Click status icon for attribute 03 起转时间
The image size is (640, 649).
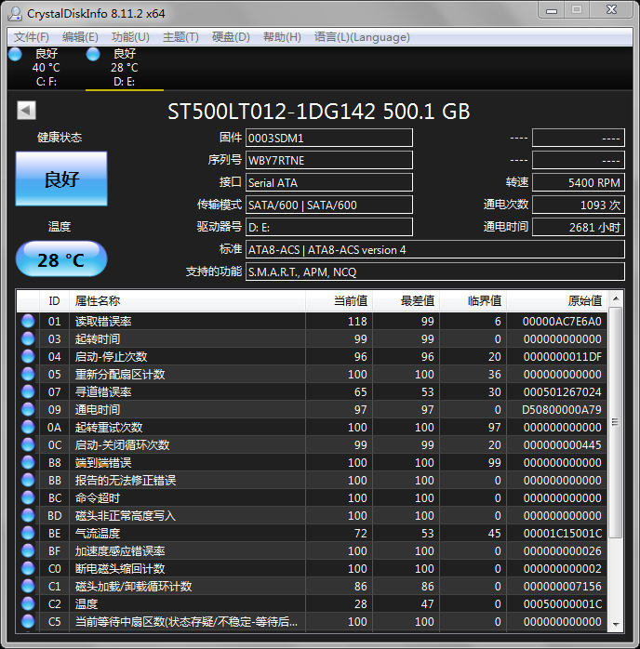[x=28, y=339]
